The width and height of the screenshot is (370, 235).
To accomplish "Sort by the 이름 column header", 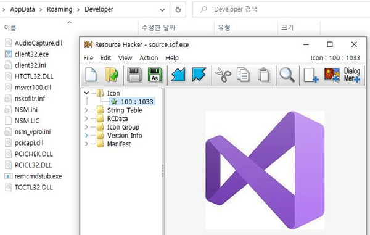I will click(10, 28).
